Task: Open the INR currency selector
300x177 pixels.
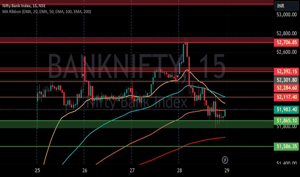Action: pyautogui.click(x=286, y=6)
